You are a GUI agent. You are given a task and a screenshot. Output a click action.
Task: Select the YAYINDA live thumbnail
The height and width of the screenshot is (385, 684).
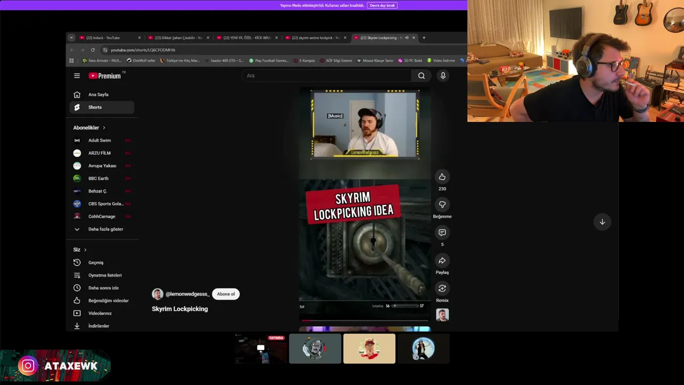(261, 349)
